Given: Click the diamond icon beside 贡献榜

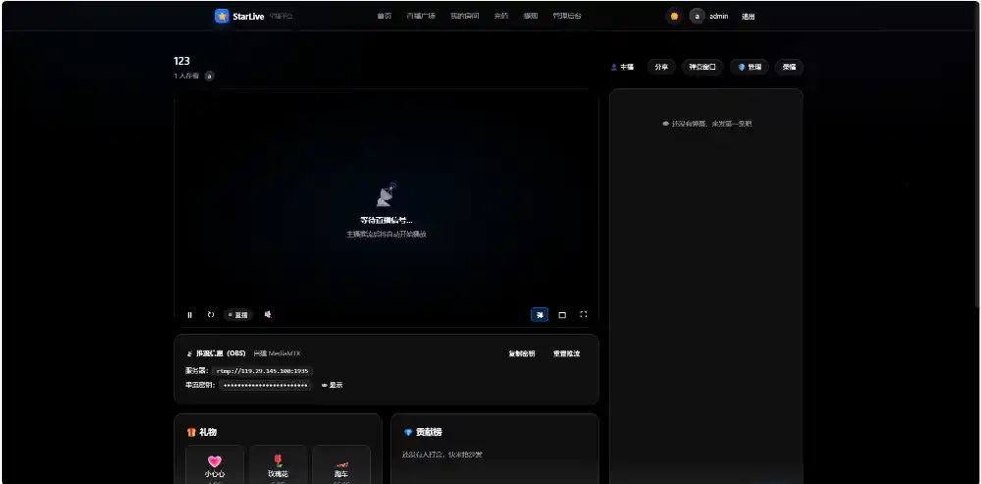Looking at the screenshot, I should coord(408,432).
